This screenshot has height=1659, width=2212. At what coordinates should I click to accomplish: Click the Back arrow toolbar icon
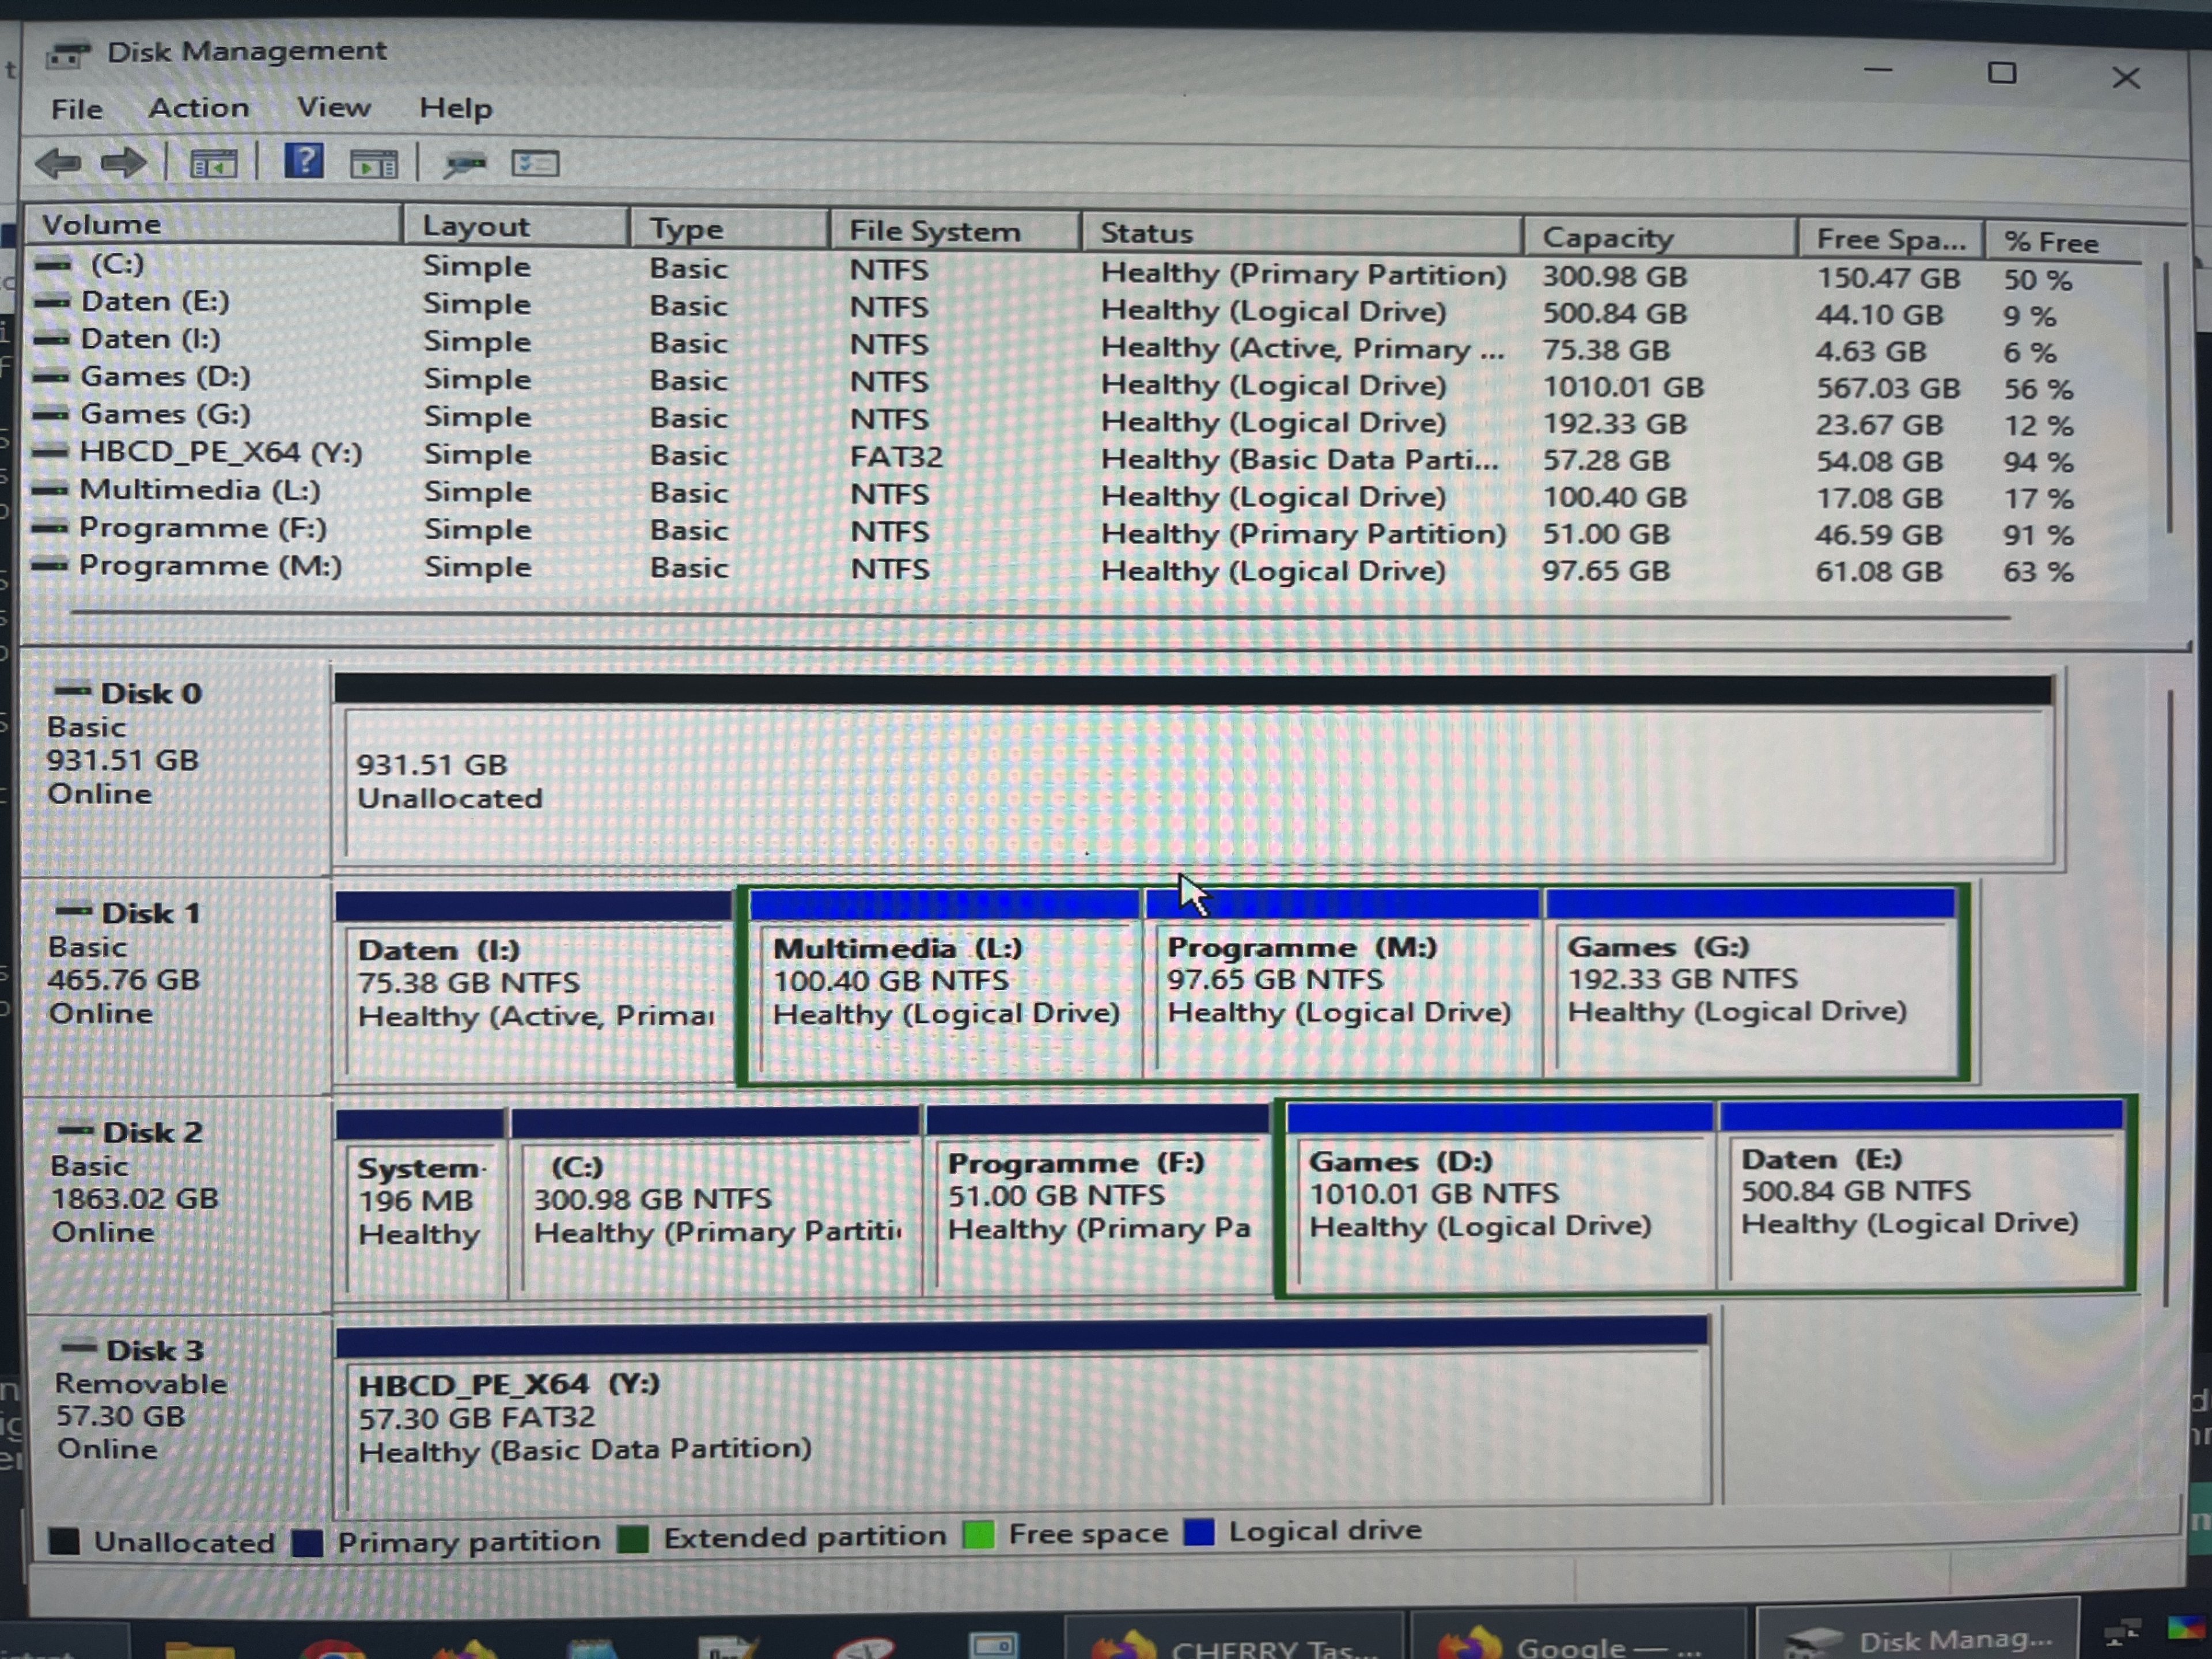click(x=58, y=162)
